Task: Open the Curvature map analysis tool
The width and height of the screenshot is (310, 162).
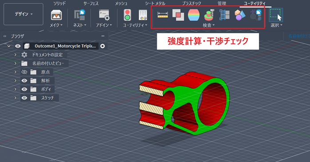Action: tap(194, 15)
